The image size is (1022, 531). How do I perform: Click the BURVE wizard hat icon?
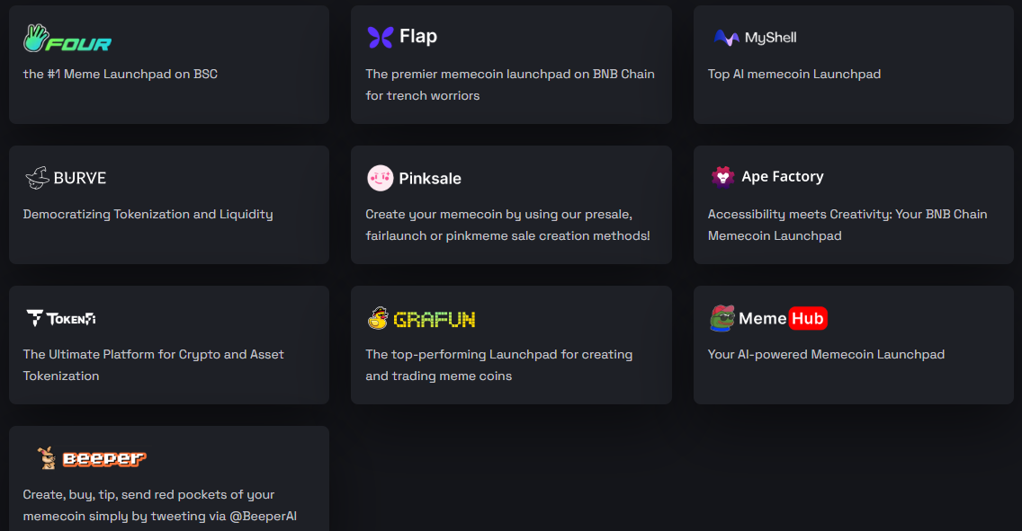(36, 178)
